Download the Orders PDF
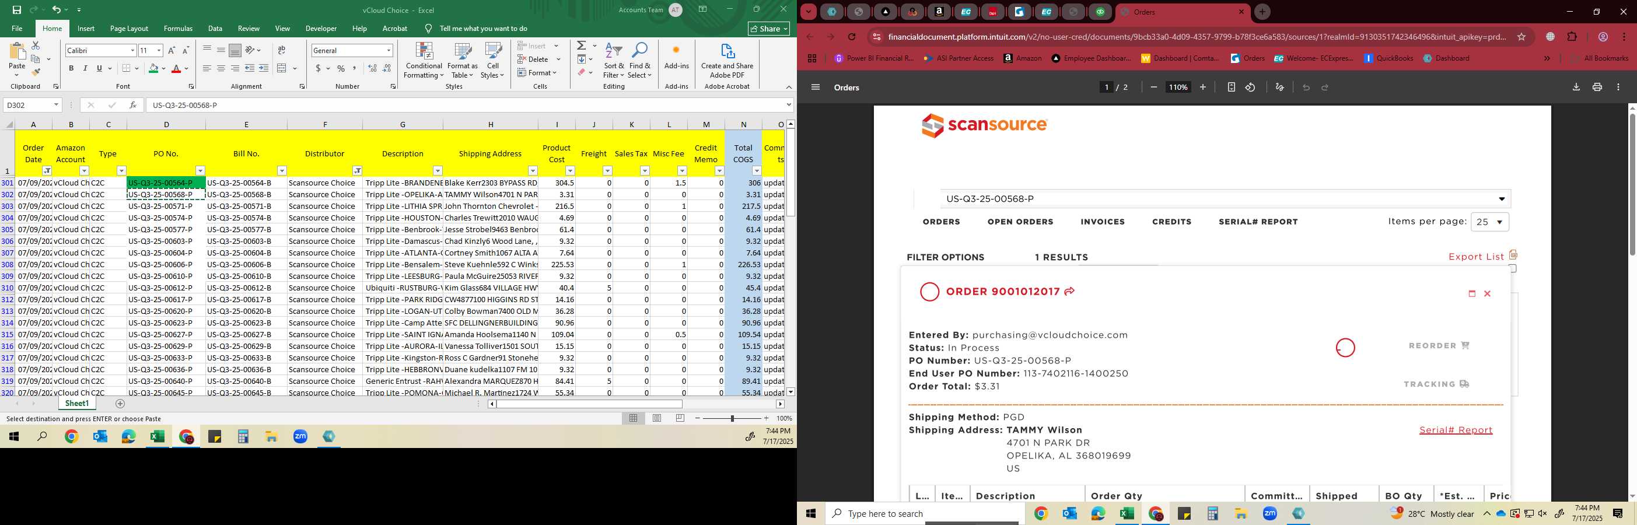Viewport: 1637px width, 525px height. tap(1576, 87)
